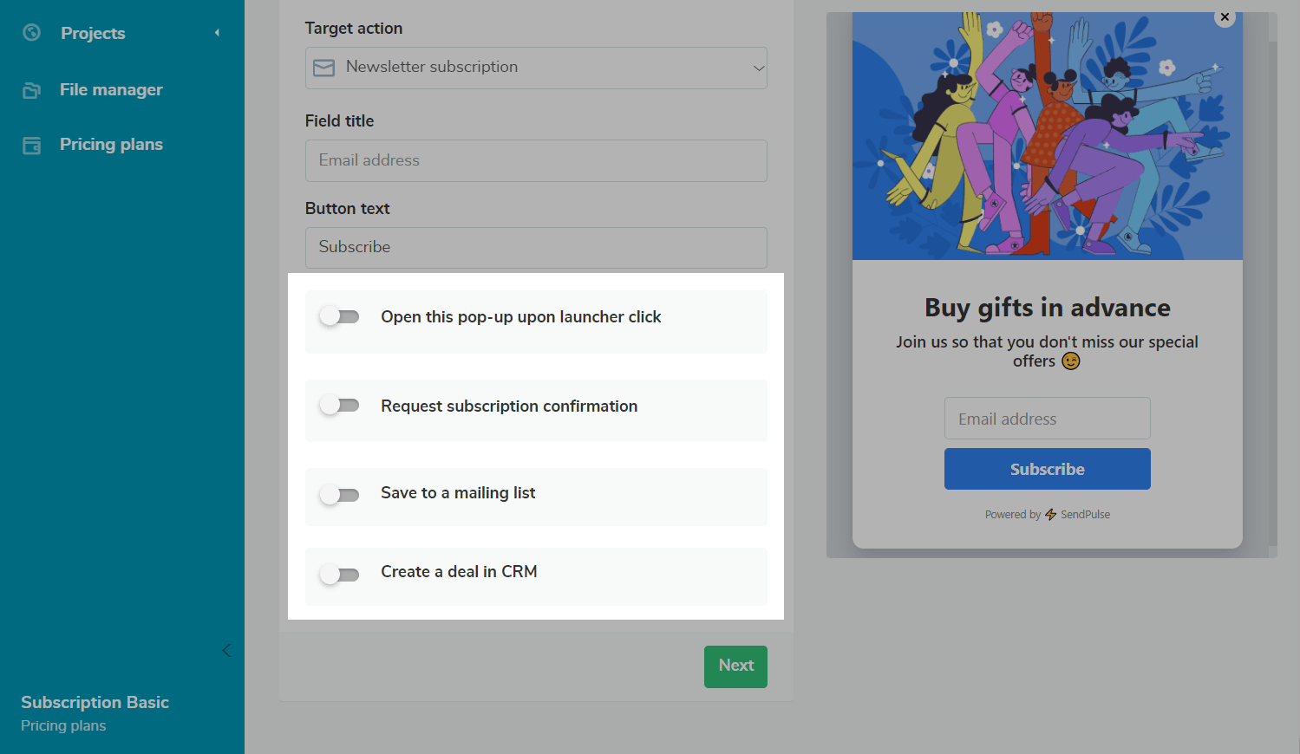Click the SendPulse lightning logo icon
This screenshot has width=1300, height=754.
[x=1050, y=515]
